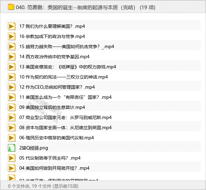Click the video icon for 05 代议制就等于民主吗

[x=11, y=158]
